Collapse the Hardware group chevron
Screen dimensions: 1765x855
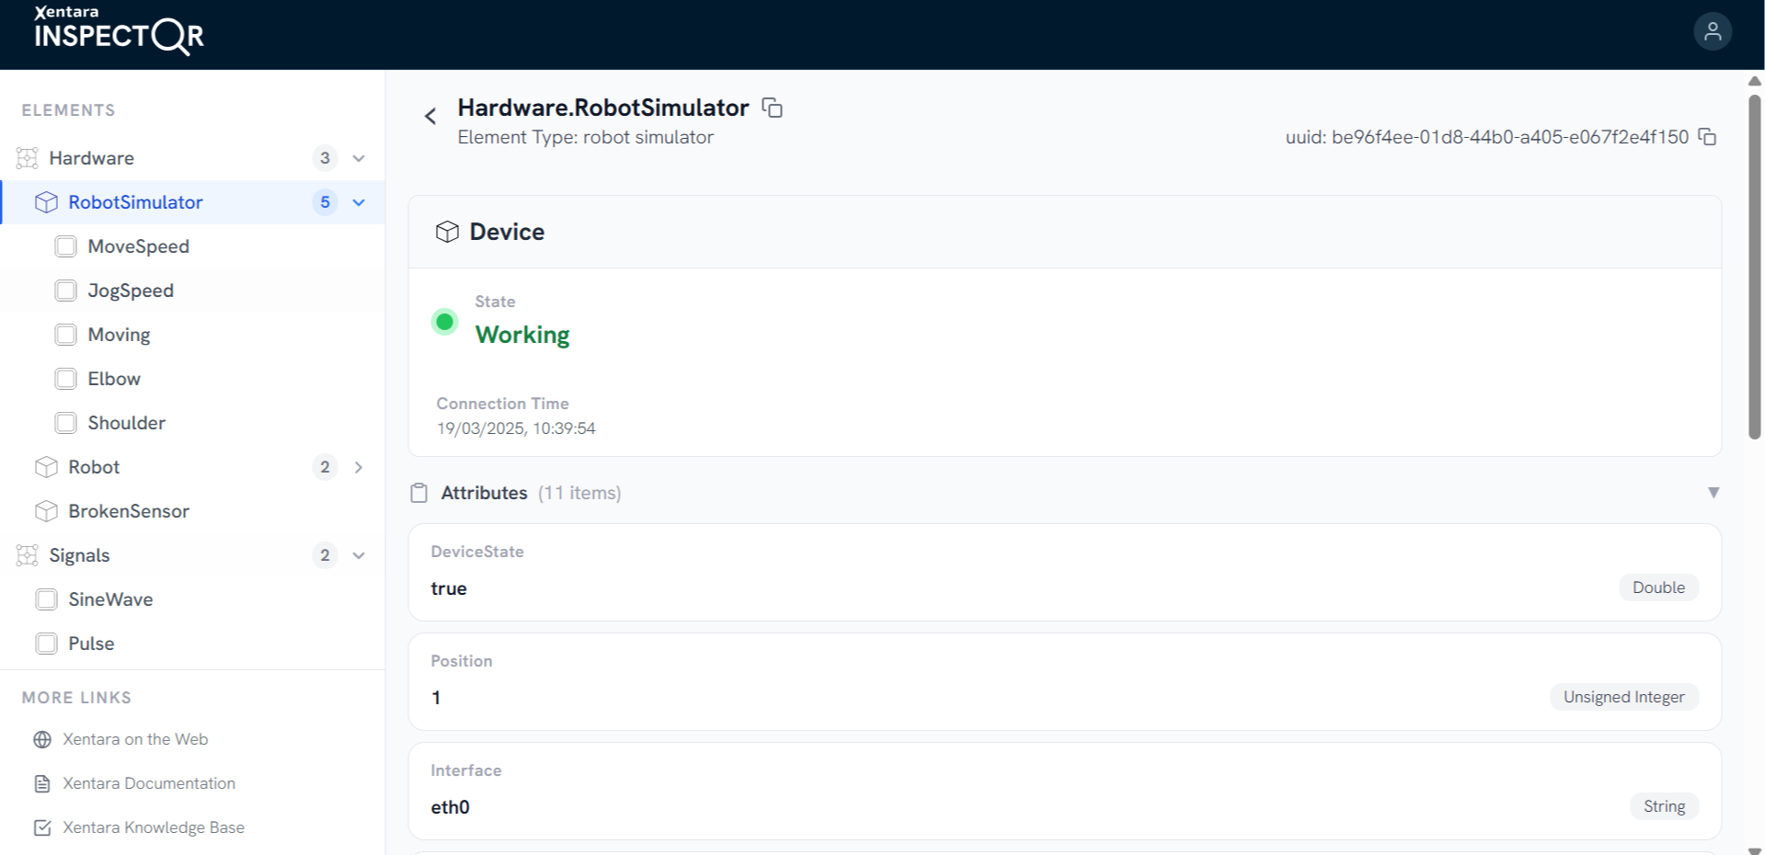[x=359, y=158]
